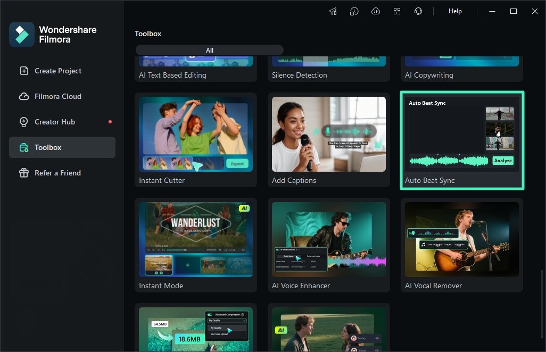Open the AI Vocal Remover tool thumbnail
The width and height of the screenshot is (546, 352).
tap(462, 239)
